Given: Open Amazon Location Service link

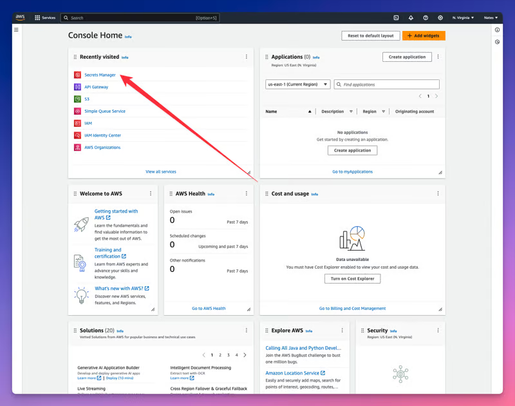Looking at the screenshot, I should pos(295,372).
